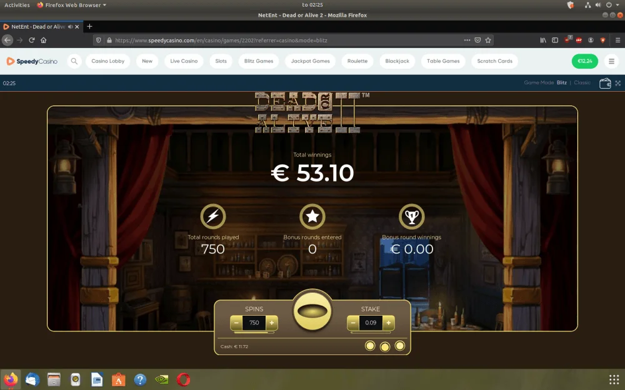Adjust the slider under STAKE
This screenshot has height=390, width=625.
371,333
